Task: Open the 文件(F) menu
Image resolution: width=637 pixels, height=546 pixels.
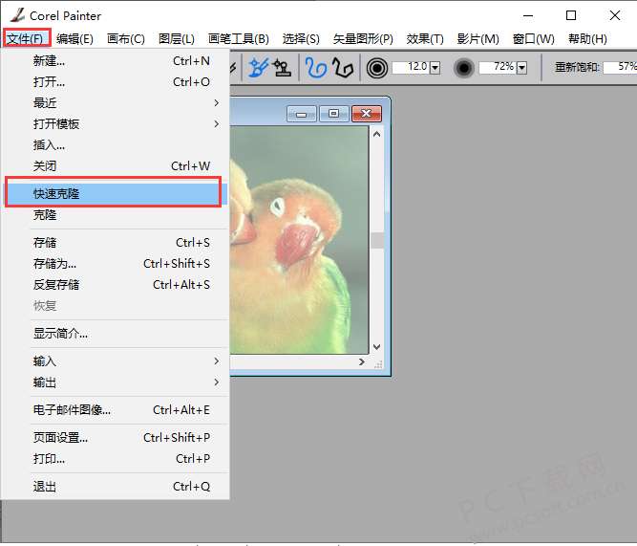Action: coord(26,38)
